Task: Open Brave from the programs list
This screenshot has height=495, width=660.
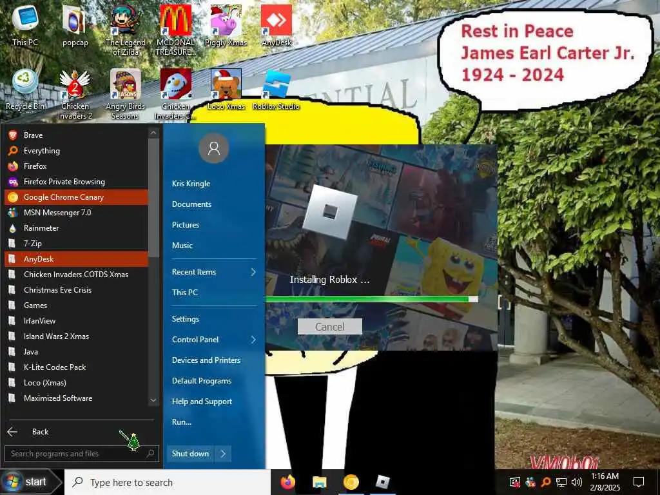Action: (76, 135)
